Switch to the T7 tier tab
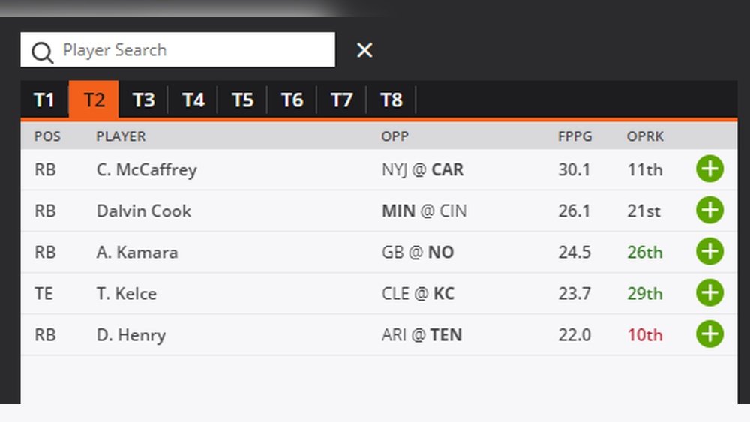 (x=341, y=100)
